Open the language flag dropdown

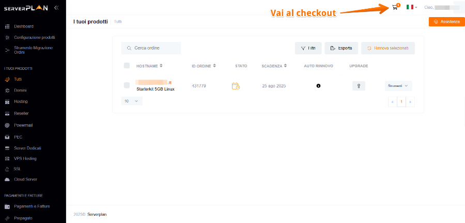[x=412, y=7]
